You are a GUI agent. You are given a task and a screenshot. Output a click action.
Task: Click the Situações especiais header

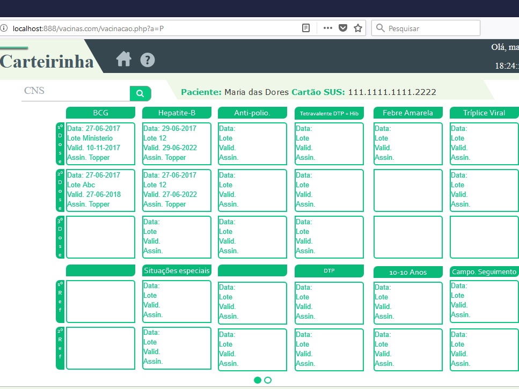click(177, 270)
